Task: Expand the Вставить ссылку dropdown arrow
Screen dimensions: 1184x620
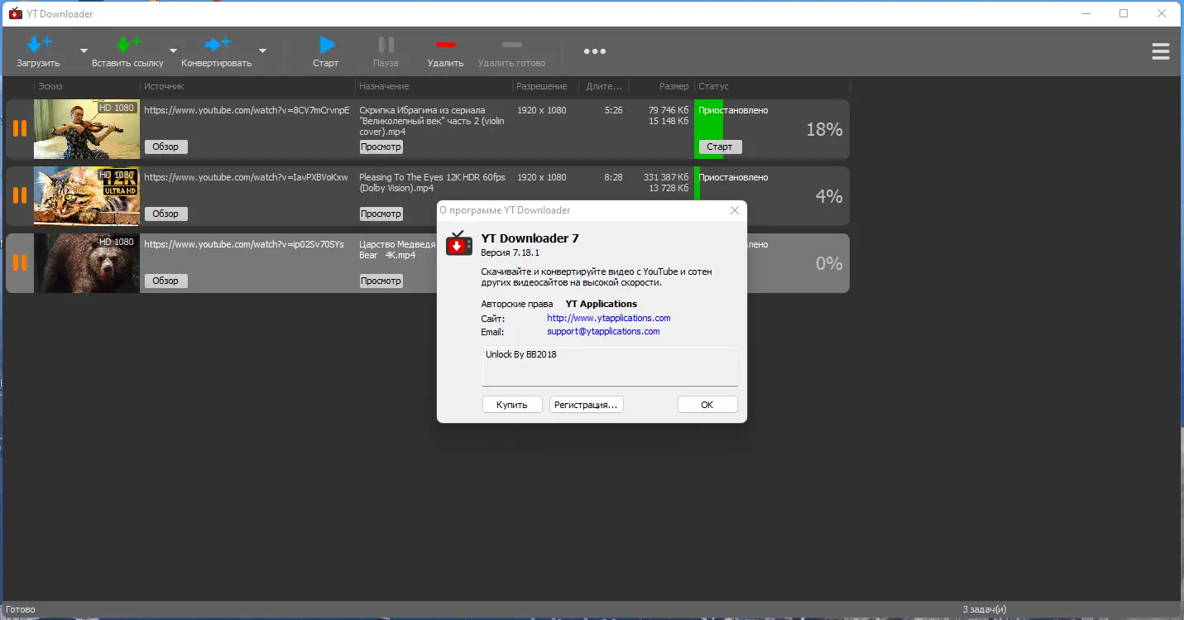Action: [174, 50]
